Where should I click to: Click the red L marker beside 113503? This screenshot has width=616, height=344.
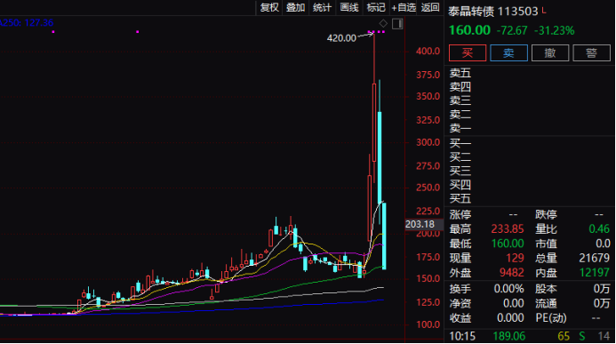(x=544, y=11)
